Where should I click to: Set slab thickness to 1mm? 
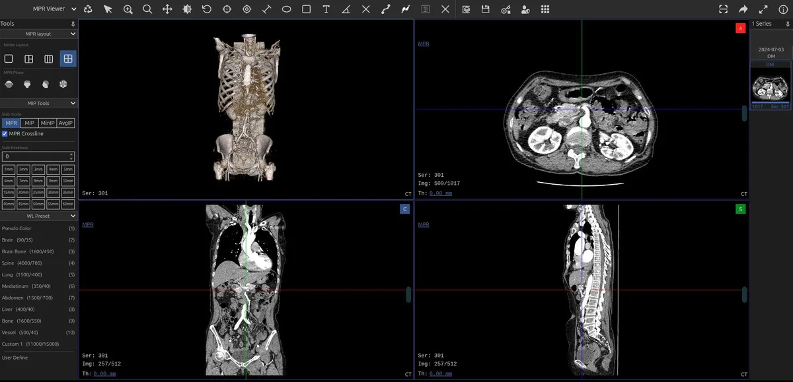coord(9,170)
